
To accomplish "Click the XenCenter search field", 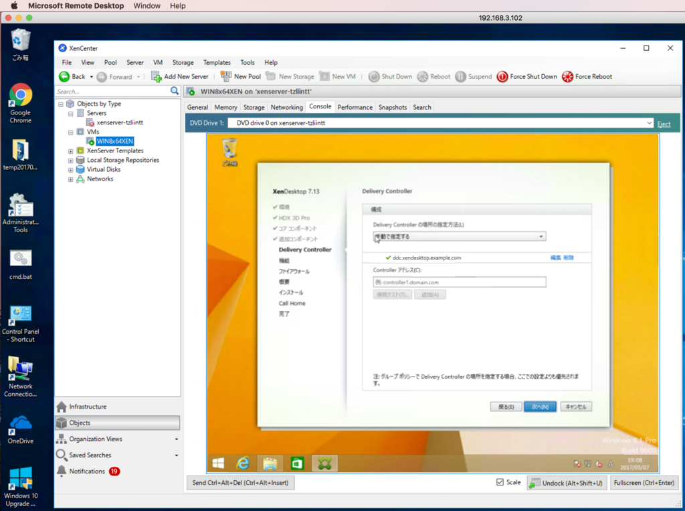I will [112, 91].
